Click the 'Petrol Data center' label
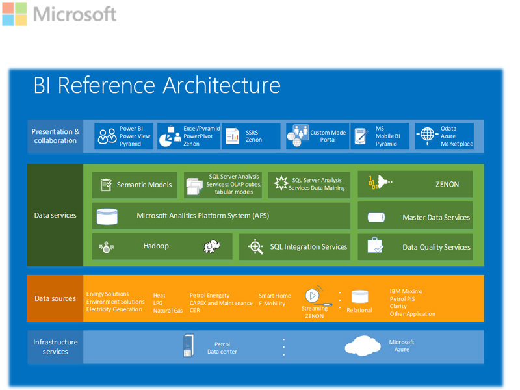The width and height of the screenshot is (520, 390). pos(222,348)
